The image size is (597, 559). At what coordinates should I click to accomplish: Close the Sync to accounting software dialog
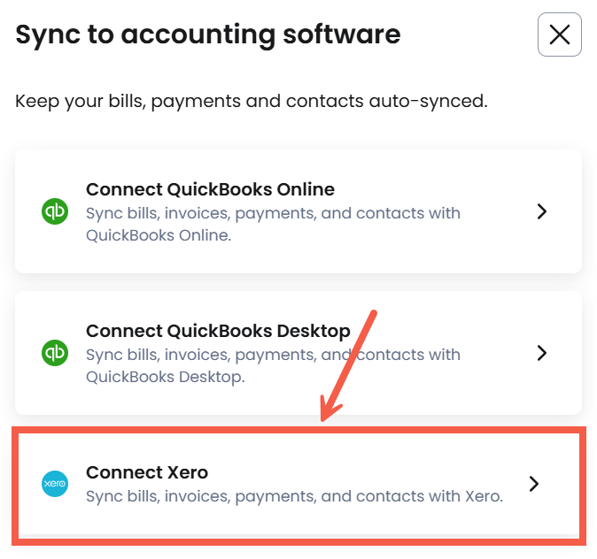pyautogui.click(x=559, y=35)
